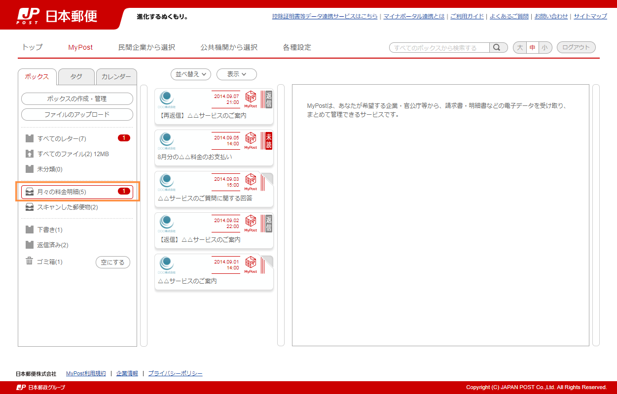Click company logo on 【返信】 message card

click(167, 224)
